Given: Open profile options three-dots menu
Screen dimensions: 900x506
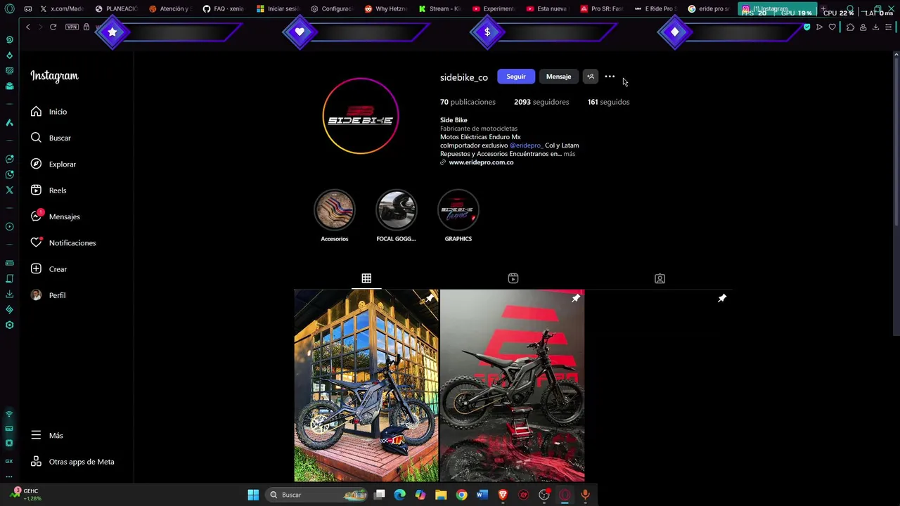Looking at the screenshot, I should click(x=610, y=77).
